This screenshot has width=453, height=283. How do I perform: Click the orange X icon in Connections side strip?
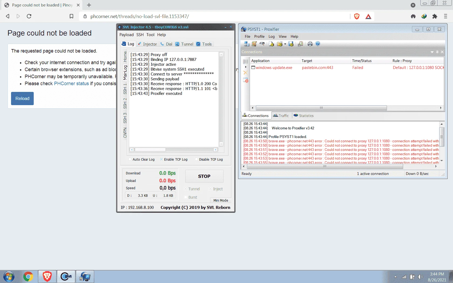pos(245,73)
